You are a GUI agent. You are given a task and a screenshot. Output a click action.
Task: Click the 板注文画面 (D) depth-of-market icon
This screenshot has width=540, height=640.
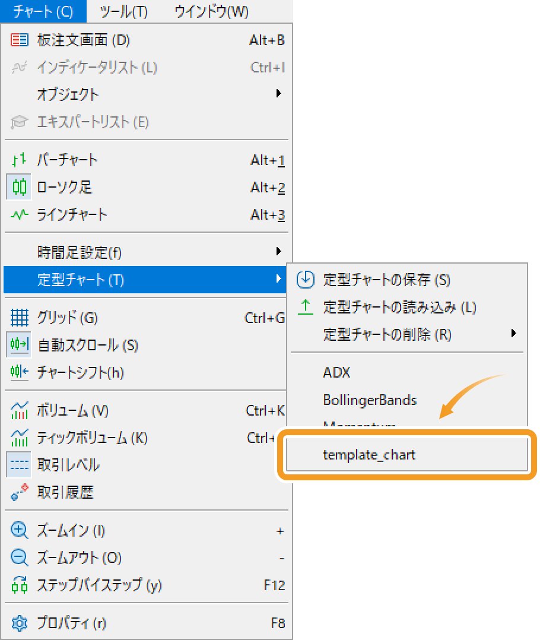pyautogui.click(x=19, y=40)
